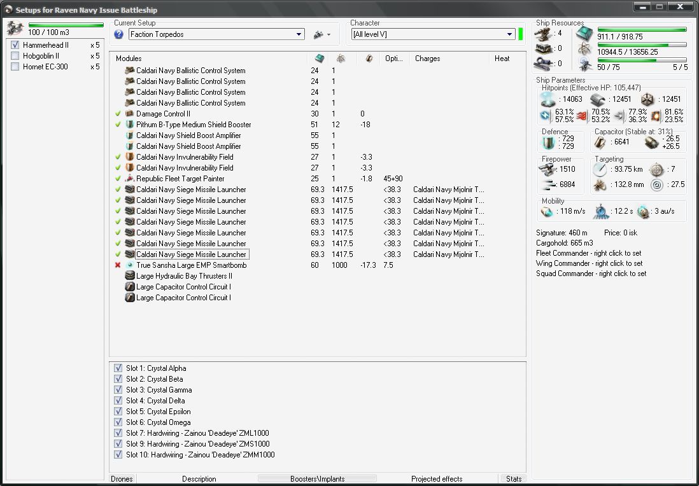699x486 pixels.
Task: Switch to the Drones tab
Action: point(122,479)
